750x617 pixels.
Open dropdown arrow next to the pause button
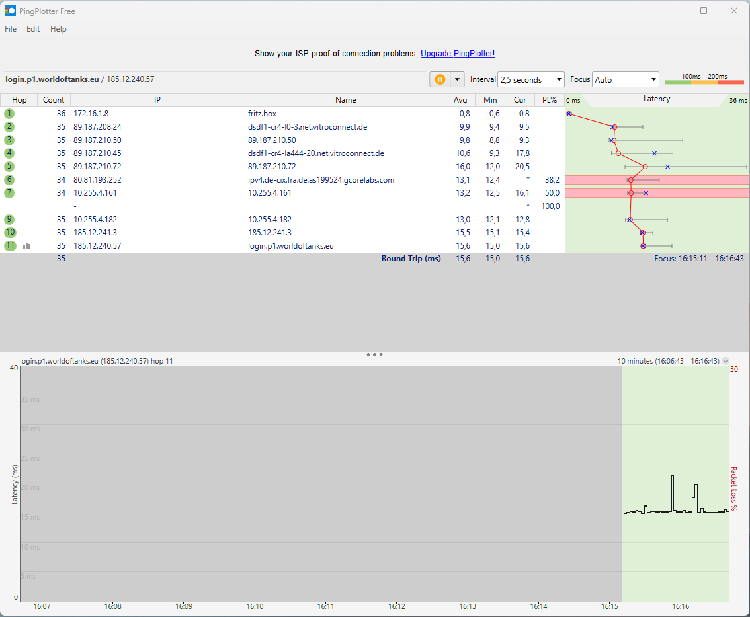[457, 79]
